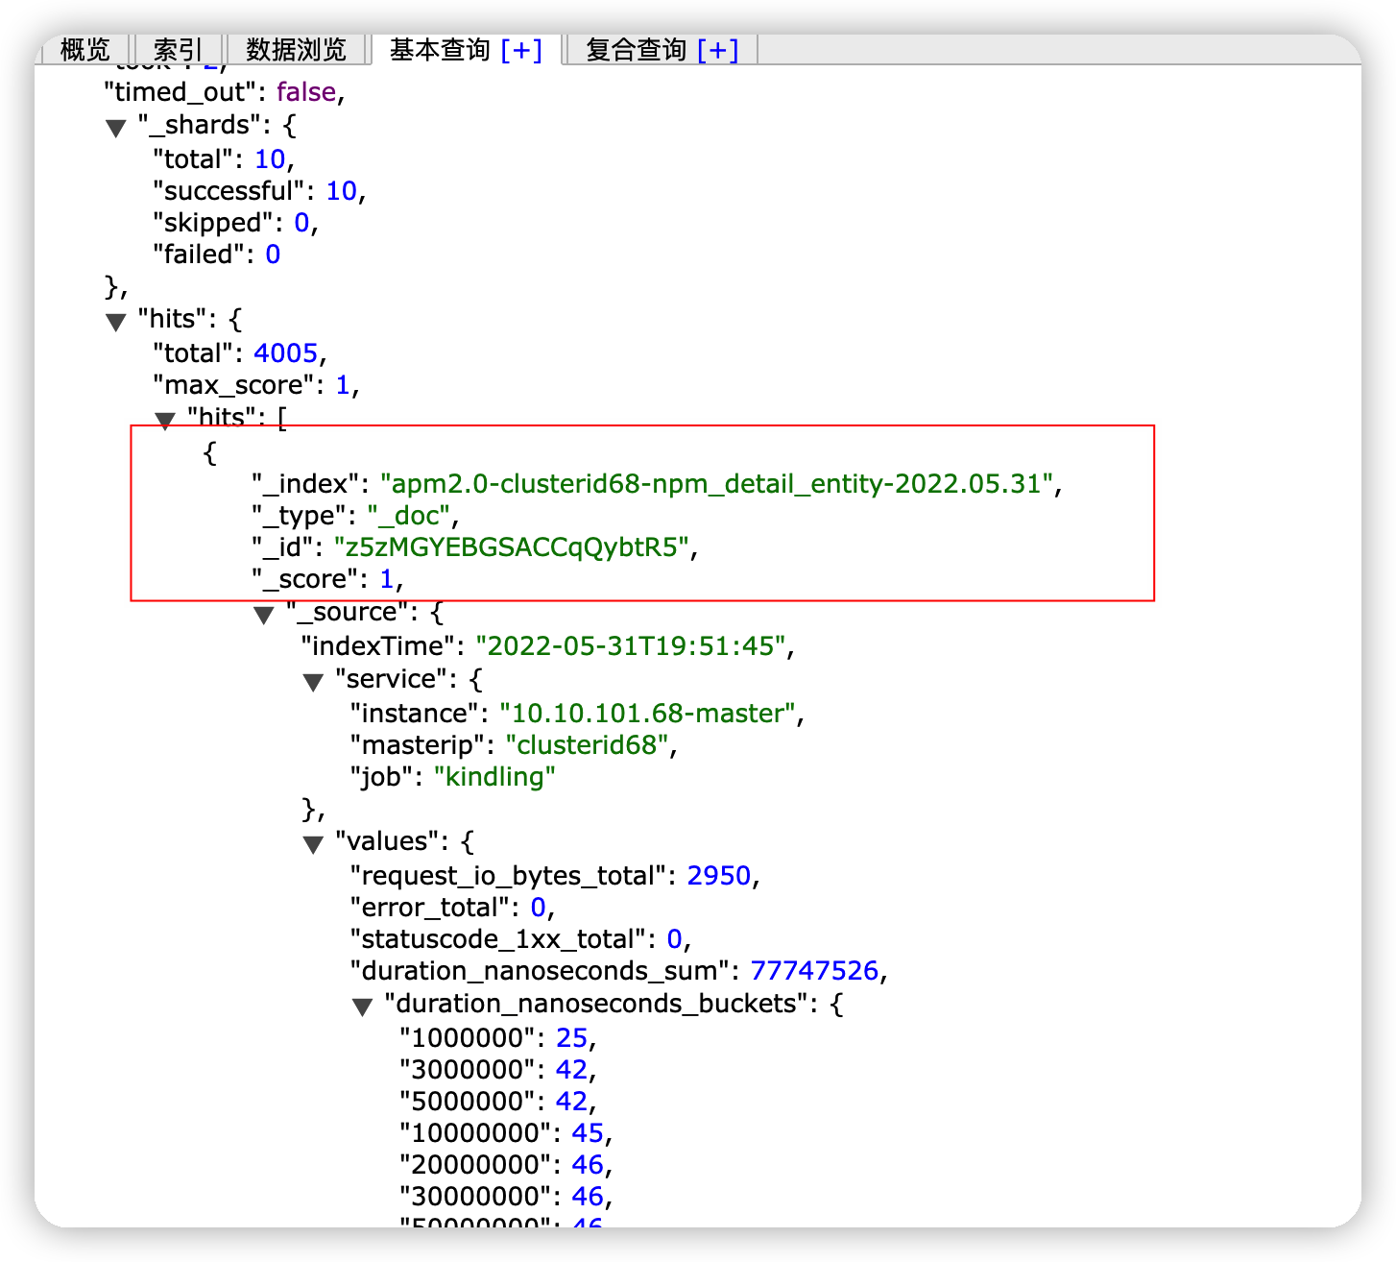Click the "failed": 0 line
Screen dimensions: 1396x1262
pos(217,255)
